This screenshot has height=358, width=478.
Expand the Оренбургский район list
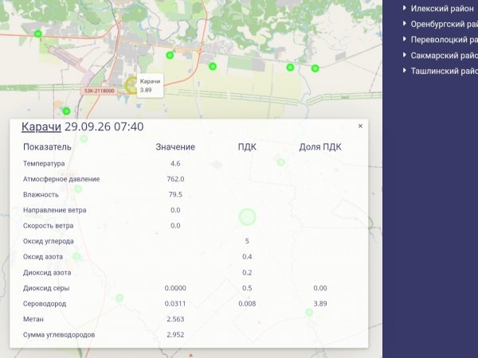(404, 24)
